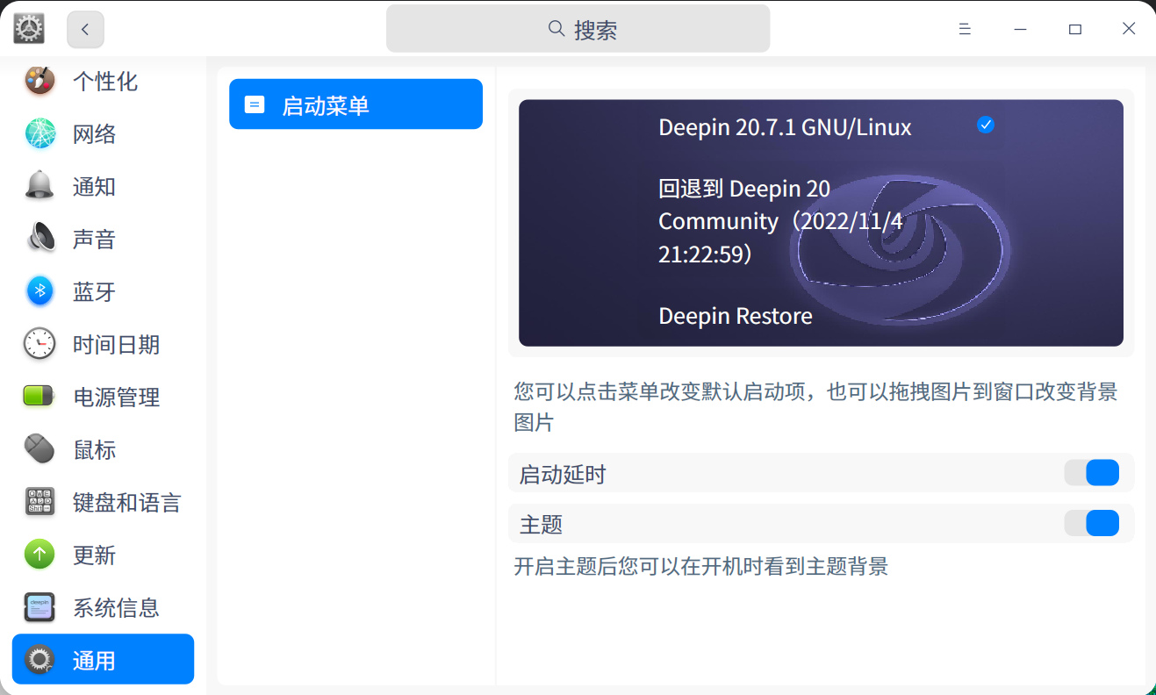Select the 回退到 Deepin 20 Community boot entry
This screenshot has width=1156, height=695.
pyautogui.click(x=781, y=221)
